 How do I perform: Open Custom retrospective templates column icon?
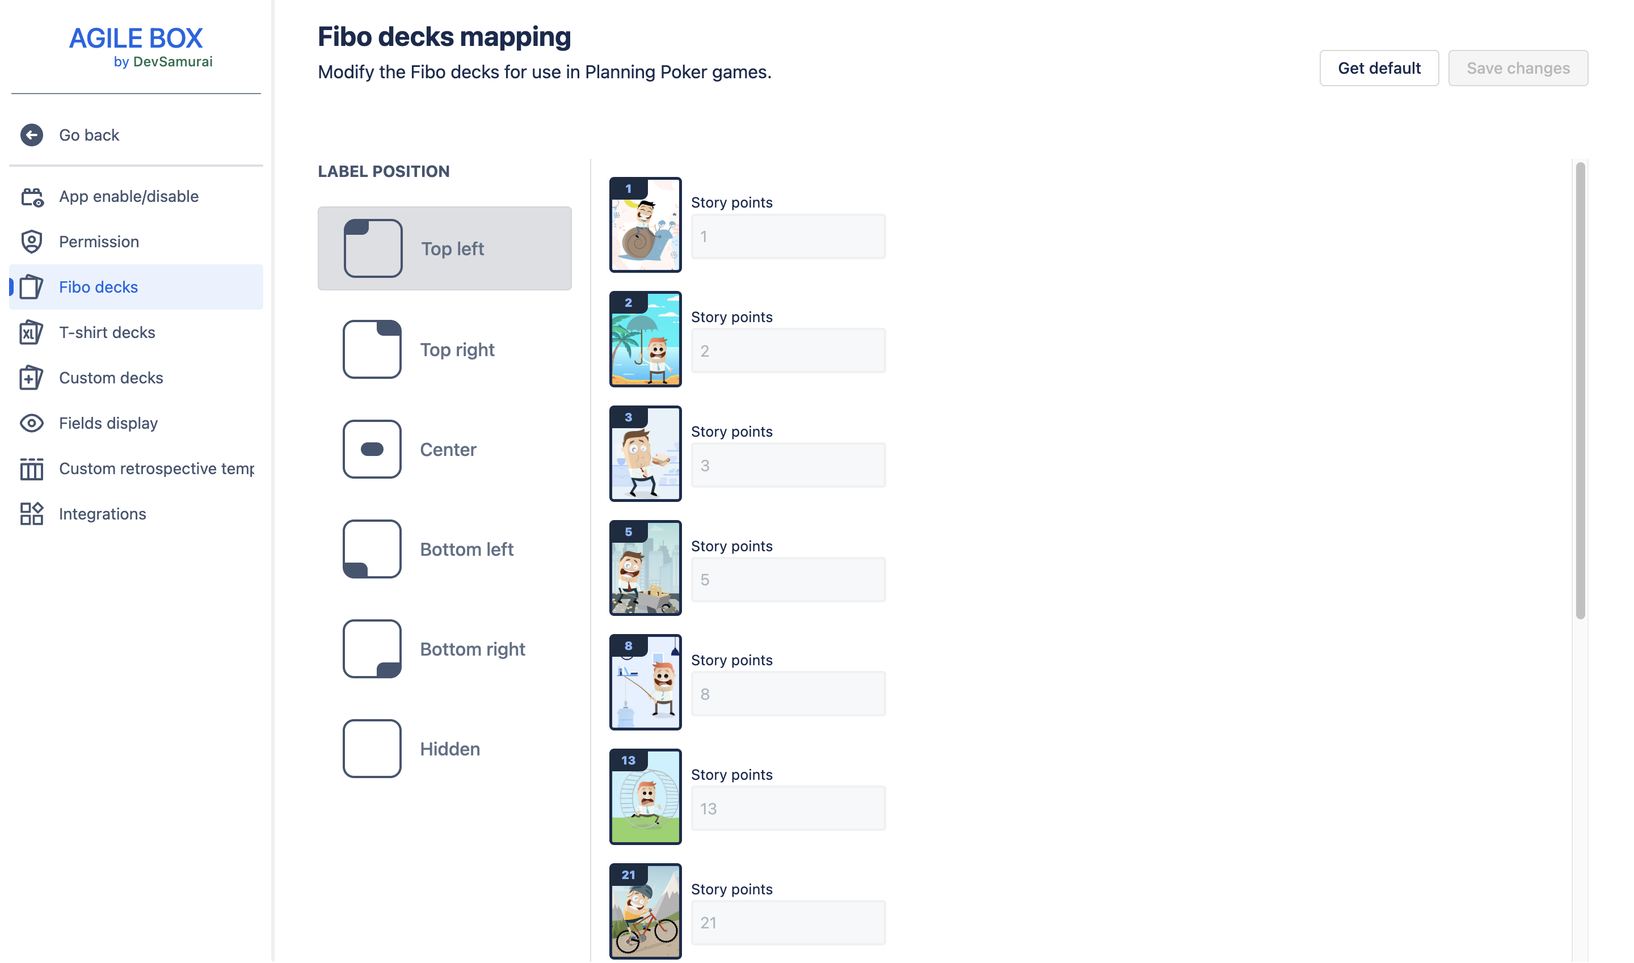click(31, 469)
